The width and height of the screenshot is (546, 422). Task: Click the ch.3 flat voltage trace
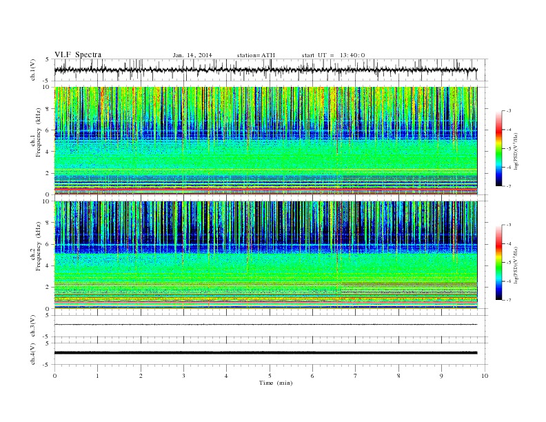pos(265,325)
